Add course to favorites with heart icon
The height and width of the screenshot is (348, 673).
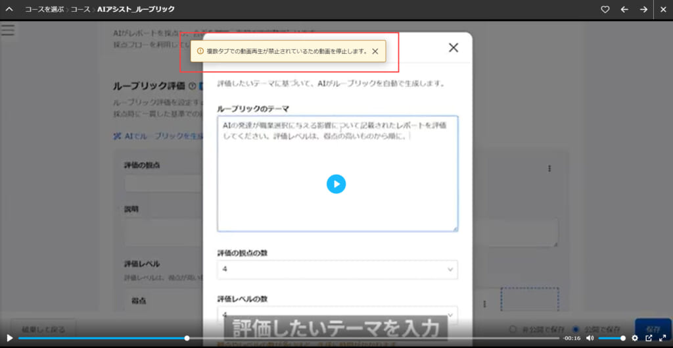point(605,10)
